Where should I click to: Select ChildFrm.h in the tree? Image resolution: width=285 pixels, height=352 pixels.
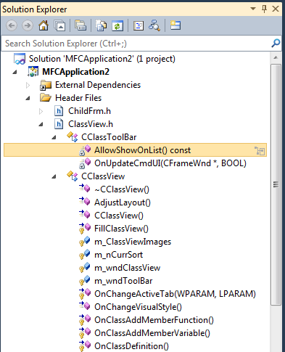click(89, 111)
